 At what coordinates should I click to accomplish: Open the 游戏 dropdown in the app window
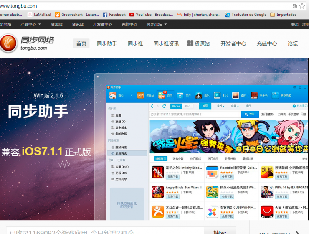pos(220,107)
